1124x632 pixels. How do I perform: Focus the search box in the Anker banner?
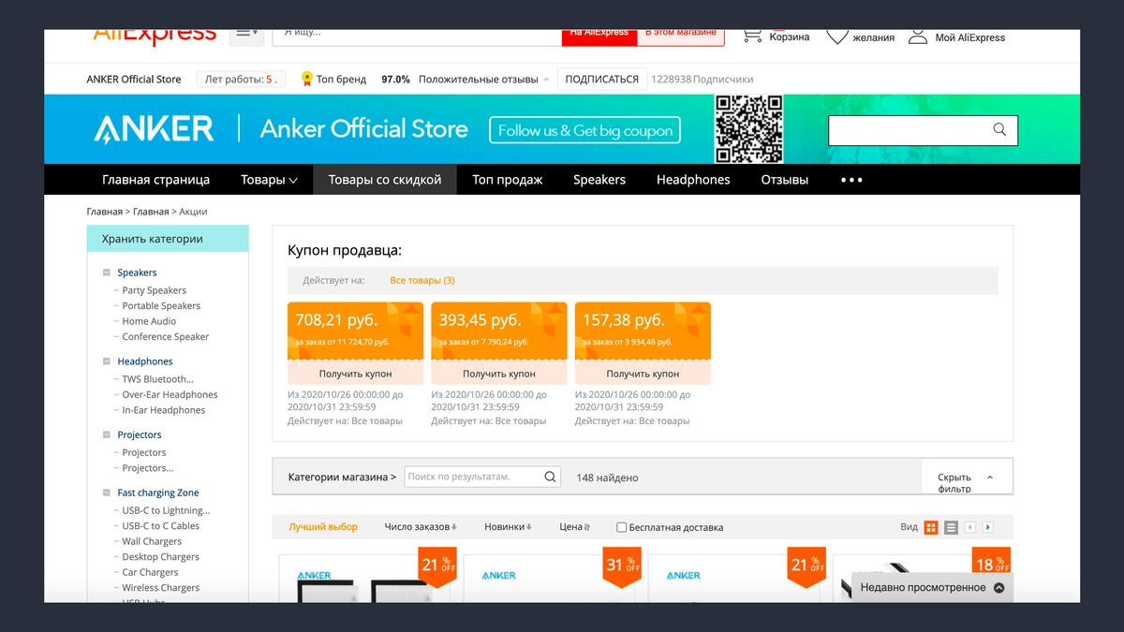click(x=923, y=130)
